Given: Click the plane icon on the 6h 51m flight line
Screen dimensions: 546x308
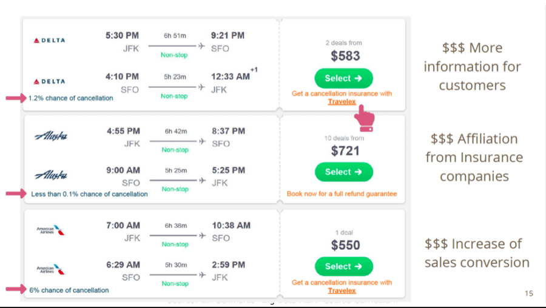Looking at the screenshot, I should 201,45.
